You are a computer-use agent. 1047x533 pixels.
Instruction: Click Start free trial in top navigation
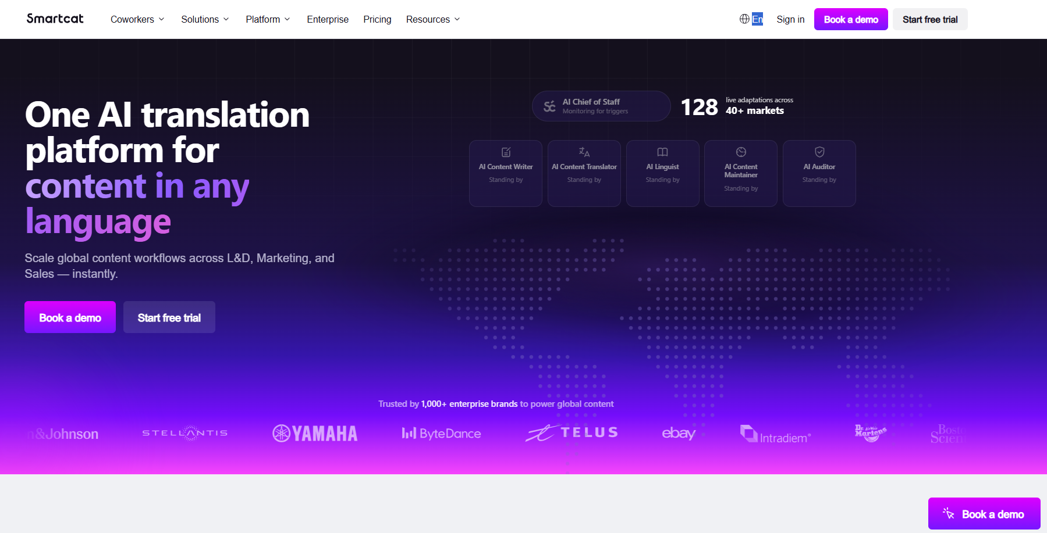coord(930,19)
